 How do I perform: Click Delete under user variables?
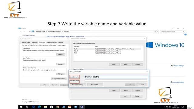137,64
